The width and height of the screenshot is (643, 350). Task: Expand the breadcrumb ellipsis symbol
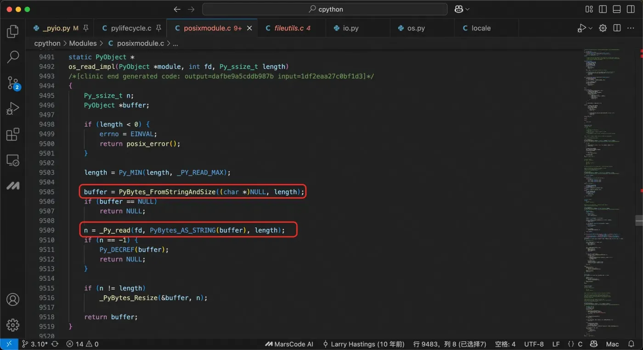coord(175,44)
